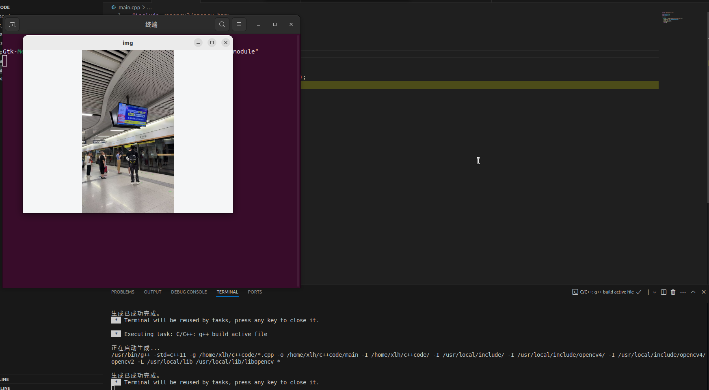Open a new tab in the 终端 window
Image resolution: width=709 pixels, height=390 pixels.
pyautogui.click(x=12, y=24)
